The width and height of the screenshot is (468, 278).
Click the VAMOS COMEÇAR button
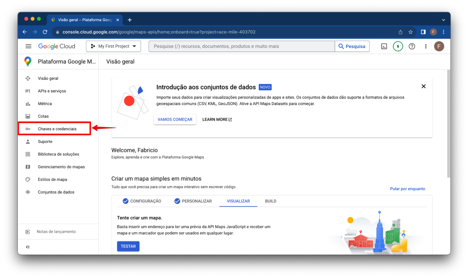[175, 120]
